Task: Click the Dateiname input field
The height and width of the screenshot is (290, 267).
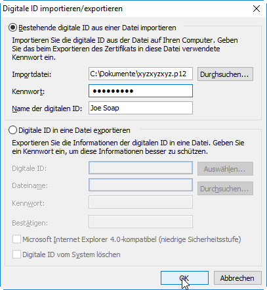Action: [x=140, y=185]
